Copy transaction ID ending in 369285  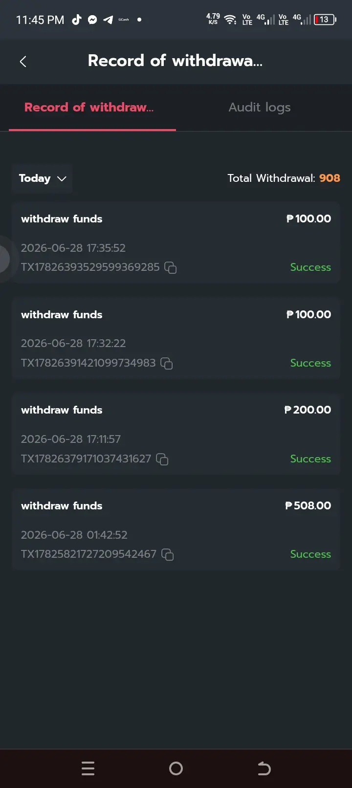tap(170, 267)
